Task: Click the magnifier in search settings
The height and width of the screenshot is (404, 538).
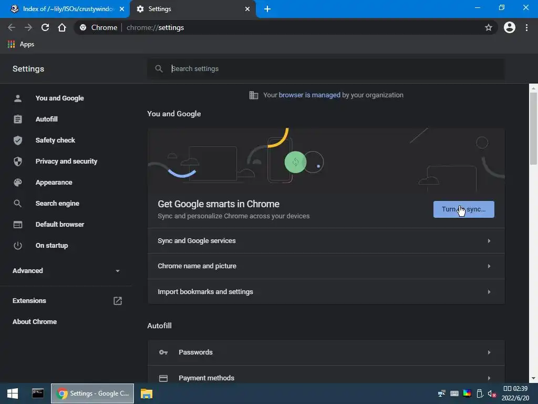Action: [159, 69]
